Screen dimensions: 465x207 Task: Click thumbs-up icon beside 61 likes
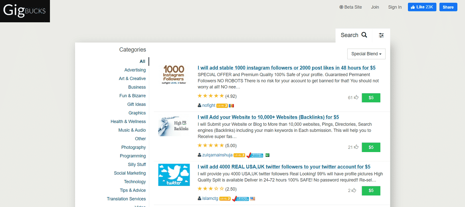(356, 97)
